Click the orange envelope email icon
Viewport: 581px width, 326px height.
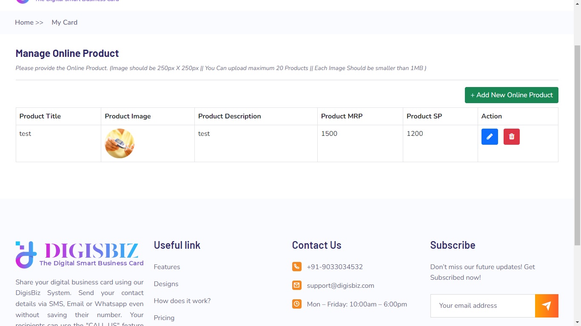coord(297,285)
